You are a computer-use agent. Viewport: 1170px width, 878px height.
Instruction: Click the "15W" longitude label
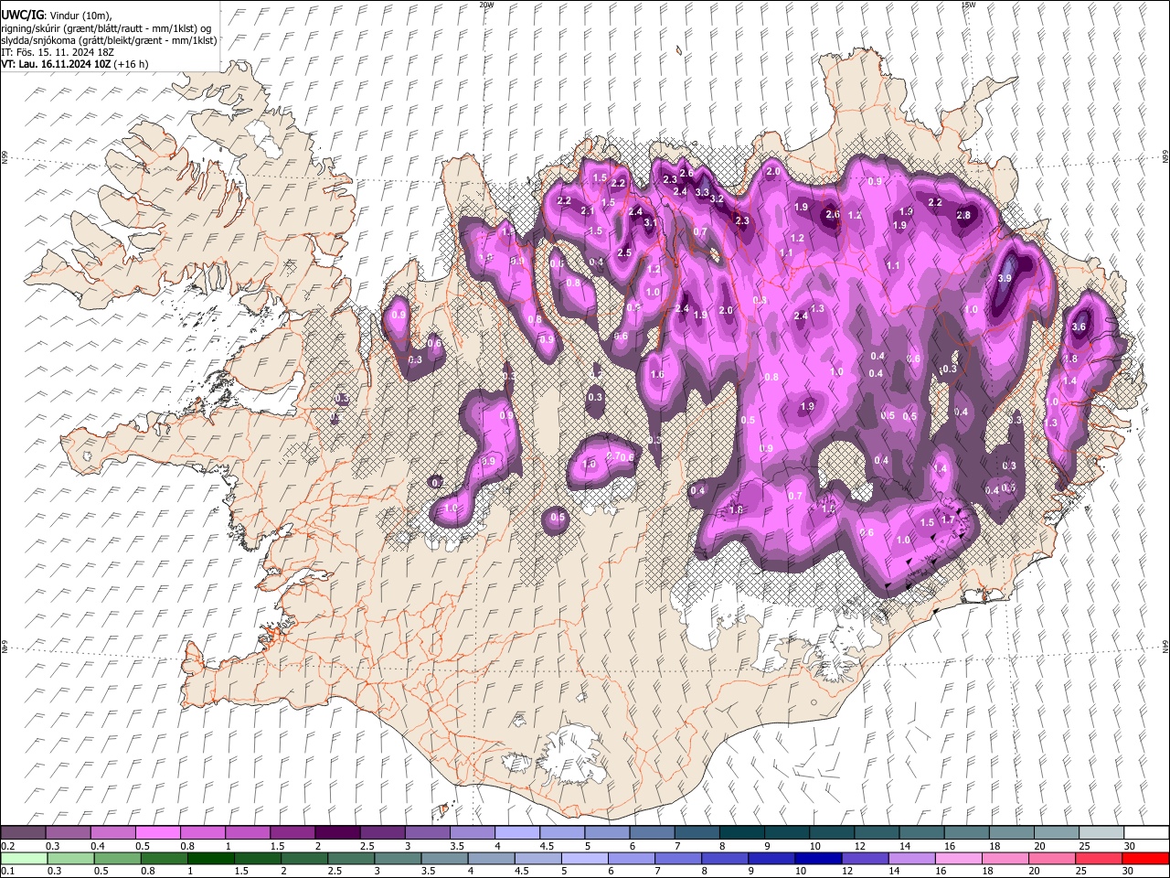tap(968, 5)
